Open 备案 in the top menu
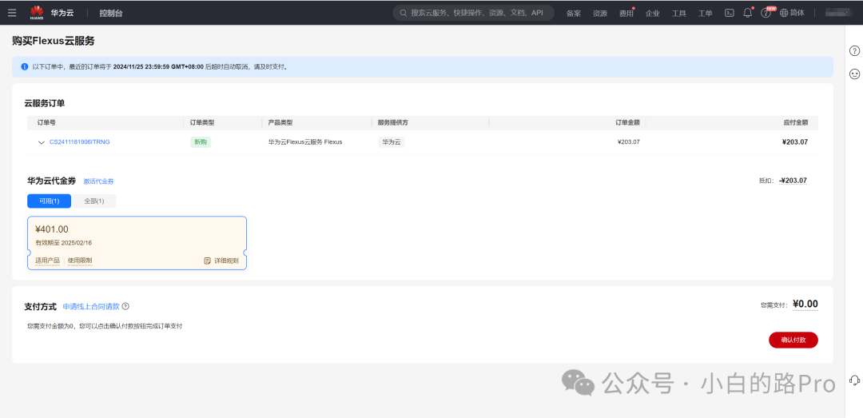This screenshot has width=863, height=418. 574,14
